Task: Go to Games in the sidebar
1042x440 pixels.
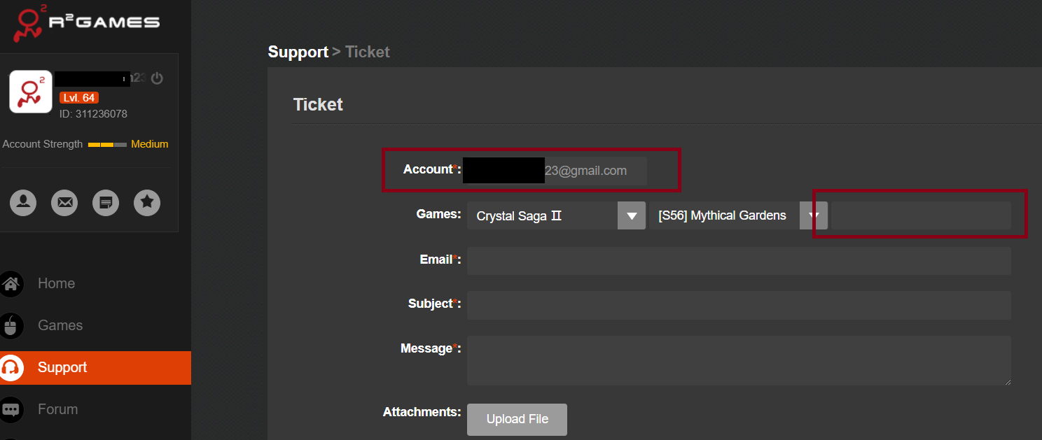Action: [60, 325]
